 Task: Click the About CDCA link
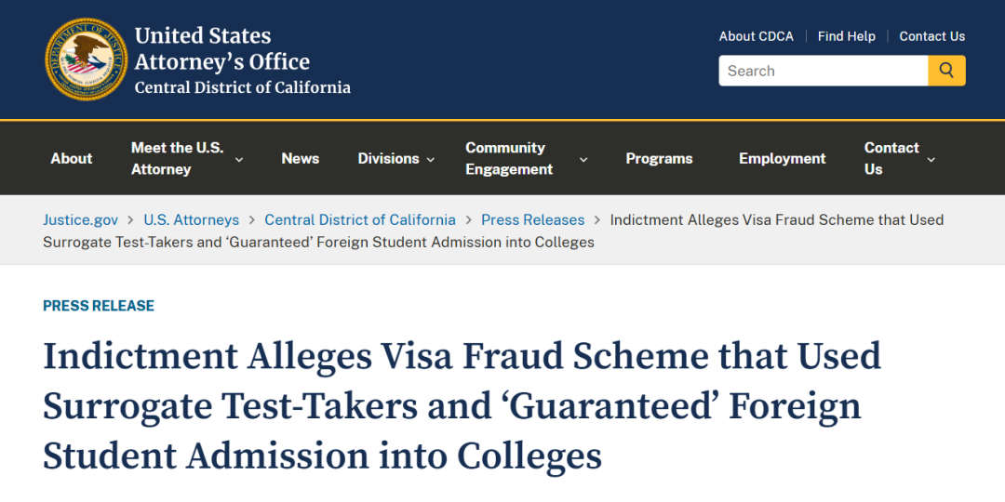click(756, 36)
